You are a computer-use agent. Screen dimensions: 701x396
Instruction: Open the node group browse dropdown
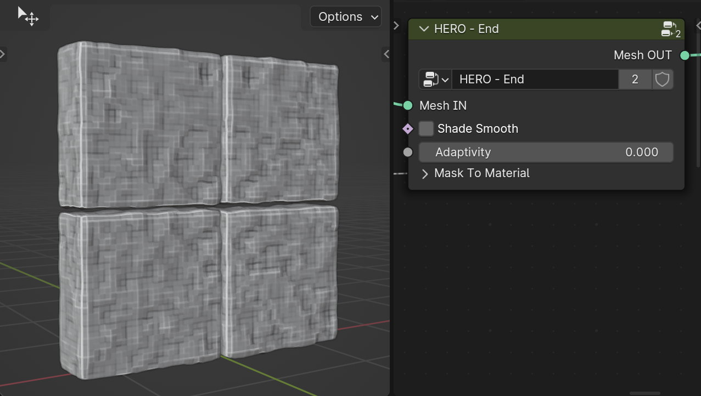point(436,80)
